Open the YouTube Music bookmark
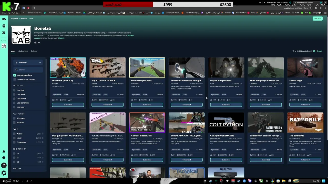The height and width of the screenshot is (184, 328). 242,13
